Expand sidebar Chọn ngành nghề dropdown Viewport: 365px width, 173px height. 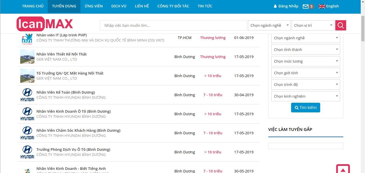[x=306, y=38]
